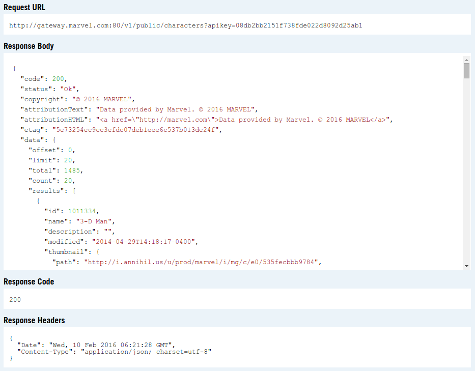Image resolution: width=475 pixels, height=371 pixels.
Task: Click the "thumbnail": { line
Action: pos(72,252)
